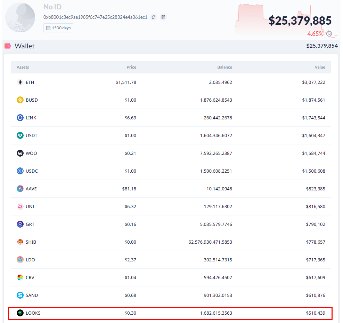Click the WOO price $0.21
This screenshot has width=343, height=323.
point(130,153)
